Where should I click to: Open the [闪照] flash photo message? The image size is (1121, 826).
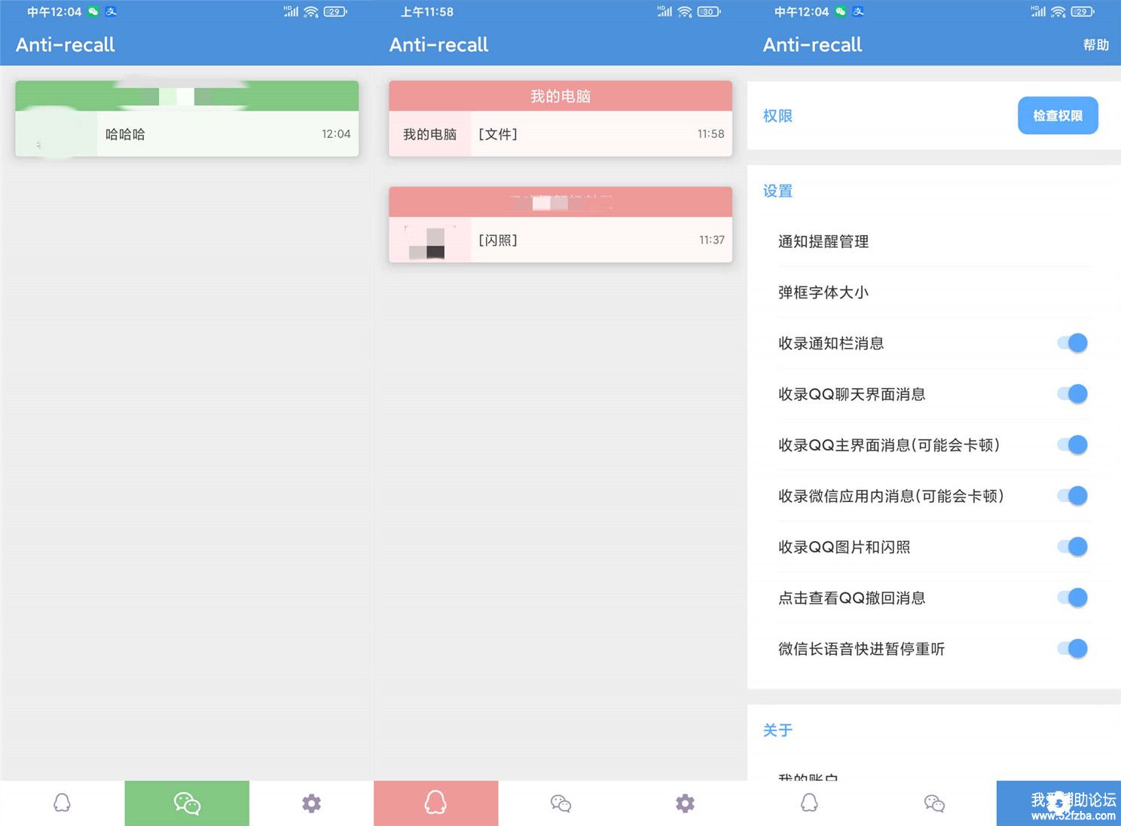tap(560, 240)
